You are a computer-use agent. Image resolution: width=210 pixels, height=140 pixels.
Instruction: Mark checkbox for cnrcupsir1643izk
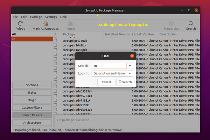[x=55, y=45]
